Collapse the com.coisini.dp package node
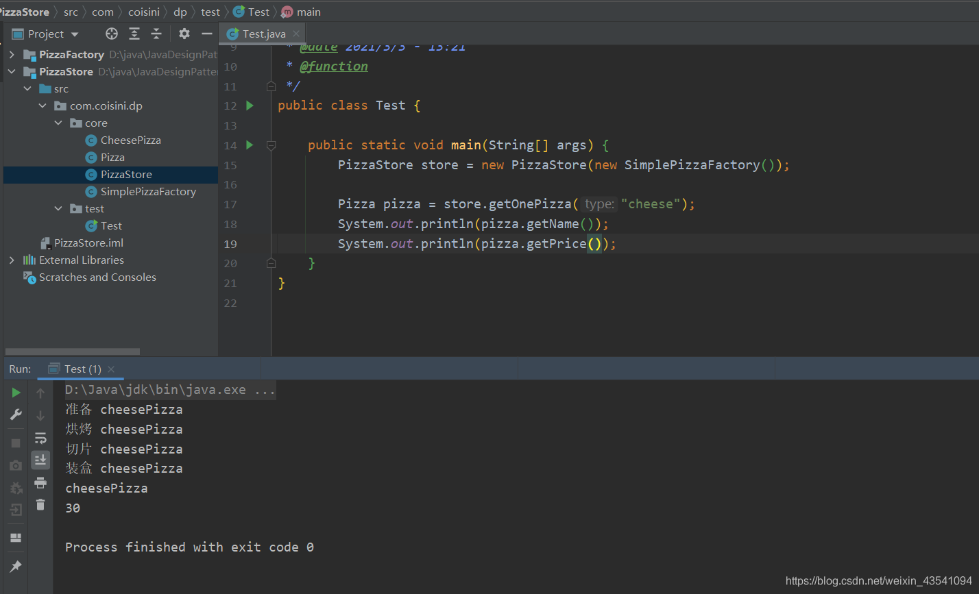Image resolution: width=979 pixels, height=594 pixels. pos(43,106)
